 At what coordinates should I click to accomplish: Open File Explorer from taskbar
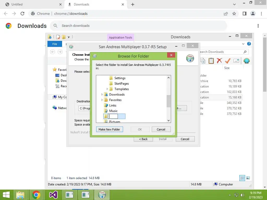tap(20, 195)
